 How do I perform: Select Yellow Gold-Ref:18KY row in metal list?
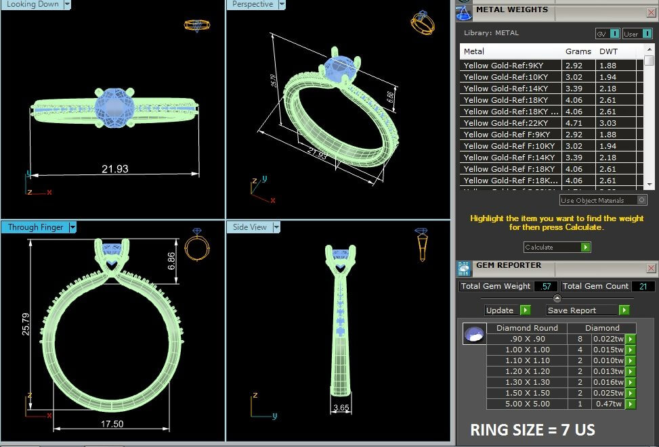coord(511,100)
